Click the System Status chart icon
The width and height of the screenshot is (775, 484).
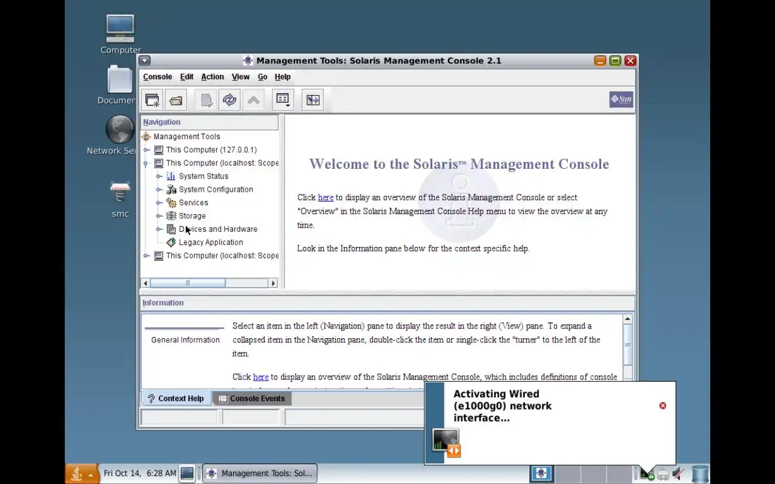pos(171,176)
